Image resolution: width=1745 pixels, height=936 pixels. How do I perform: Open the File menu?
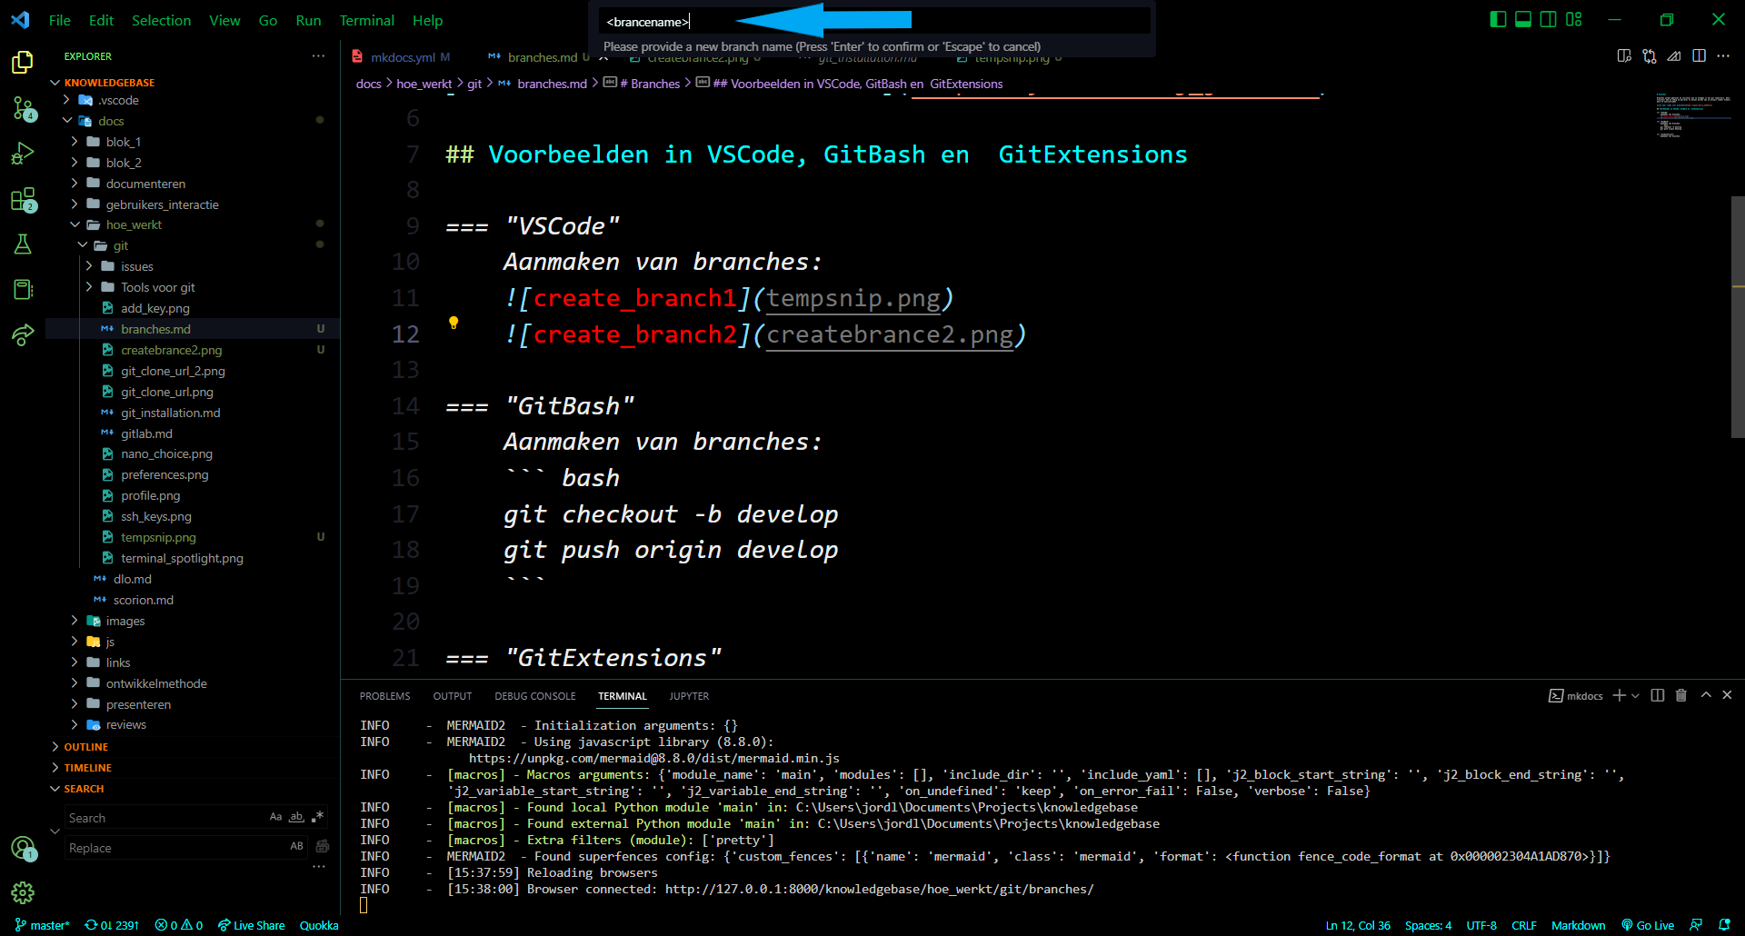click(x=60, y=20)
